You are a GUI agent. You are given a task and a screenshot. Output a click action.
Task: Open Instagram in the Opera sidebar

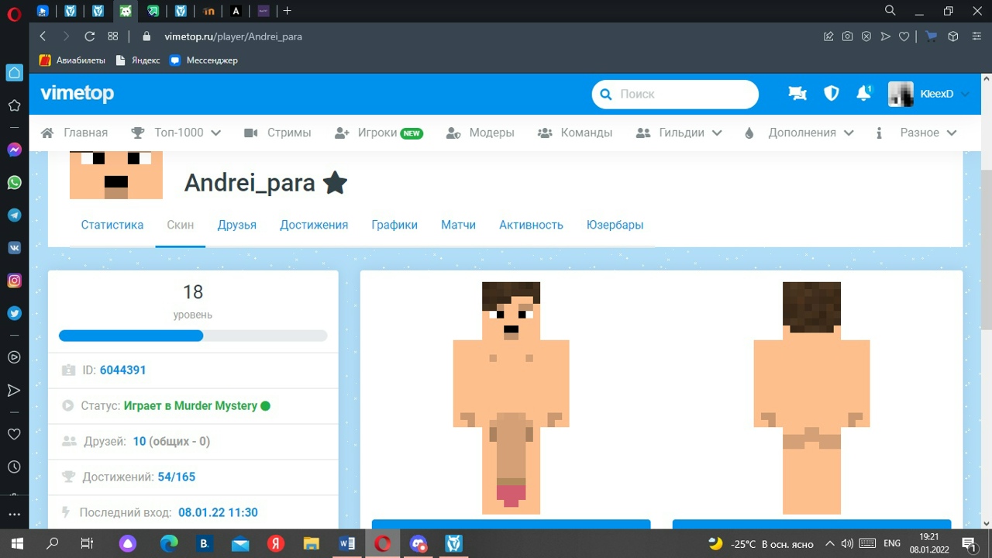click(14, 281)
